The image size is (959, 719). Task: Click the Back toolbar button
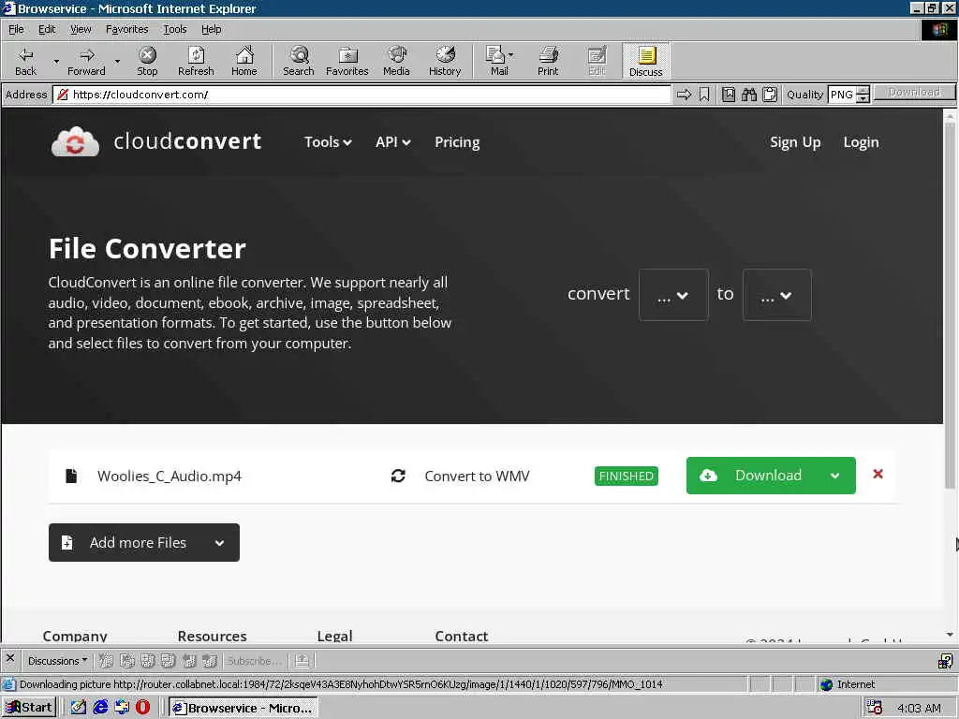click(25, 61)
